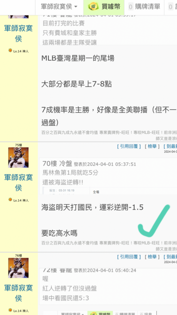Click the Lv.14 神人 badge icon under 75樓
This screenshot has height=315, width=177.
pyautogui.click(x=10, y=199)
